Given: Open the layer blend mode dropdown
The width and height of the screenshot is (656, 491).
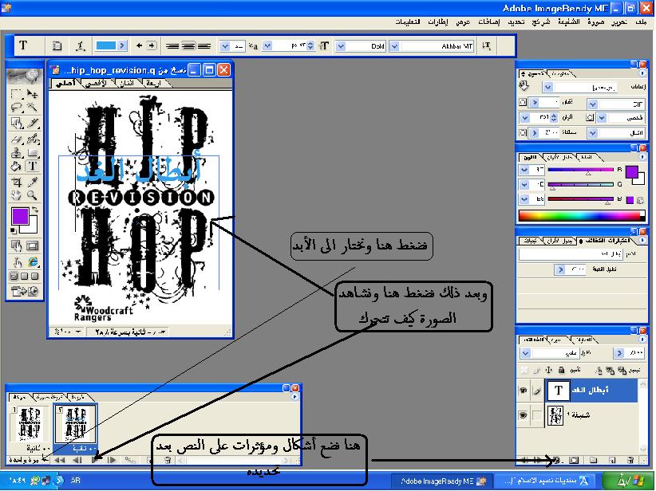Looking at the screenshot, I should (525, 354).
